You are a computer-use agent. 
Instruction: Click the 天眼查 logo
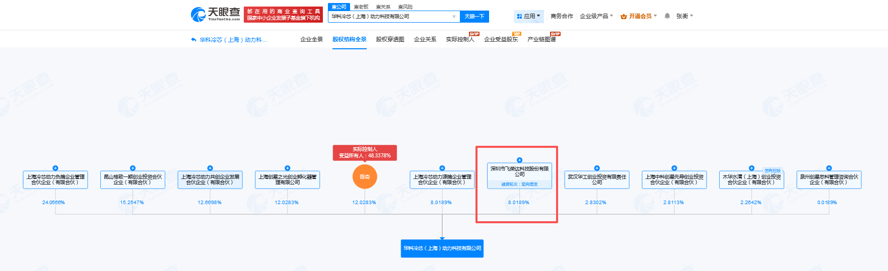(x=216, y=14)
